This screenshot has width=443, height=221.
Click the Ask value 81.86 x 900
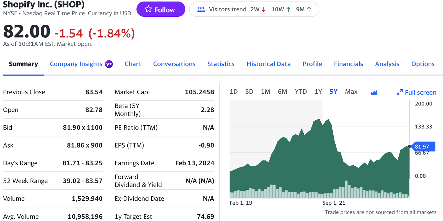tap(85, 145)
